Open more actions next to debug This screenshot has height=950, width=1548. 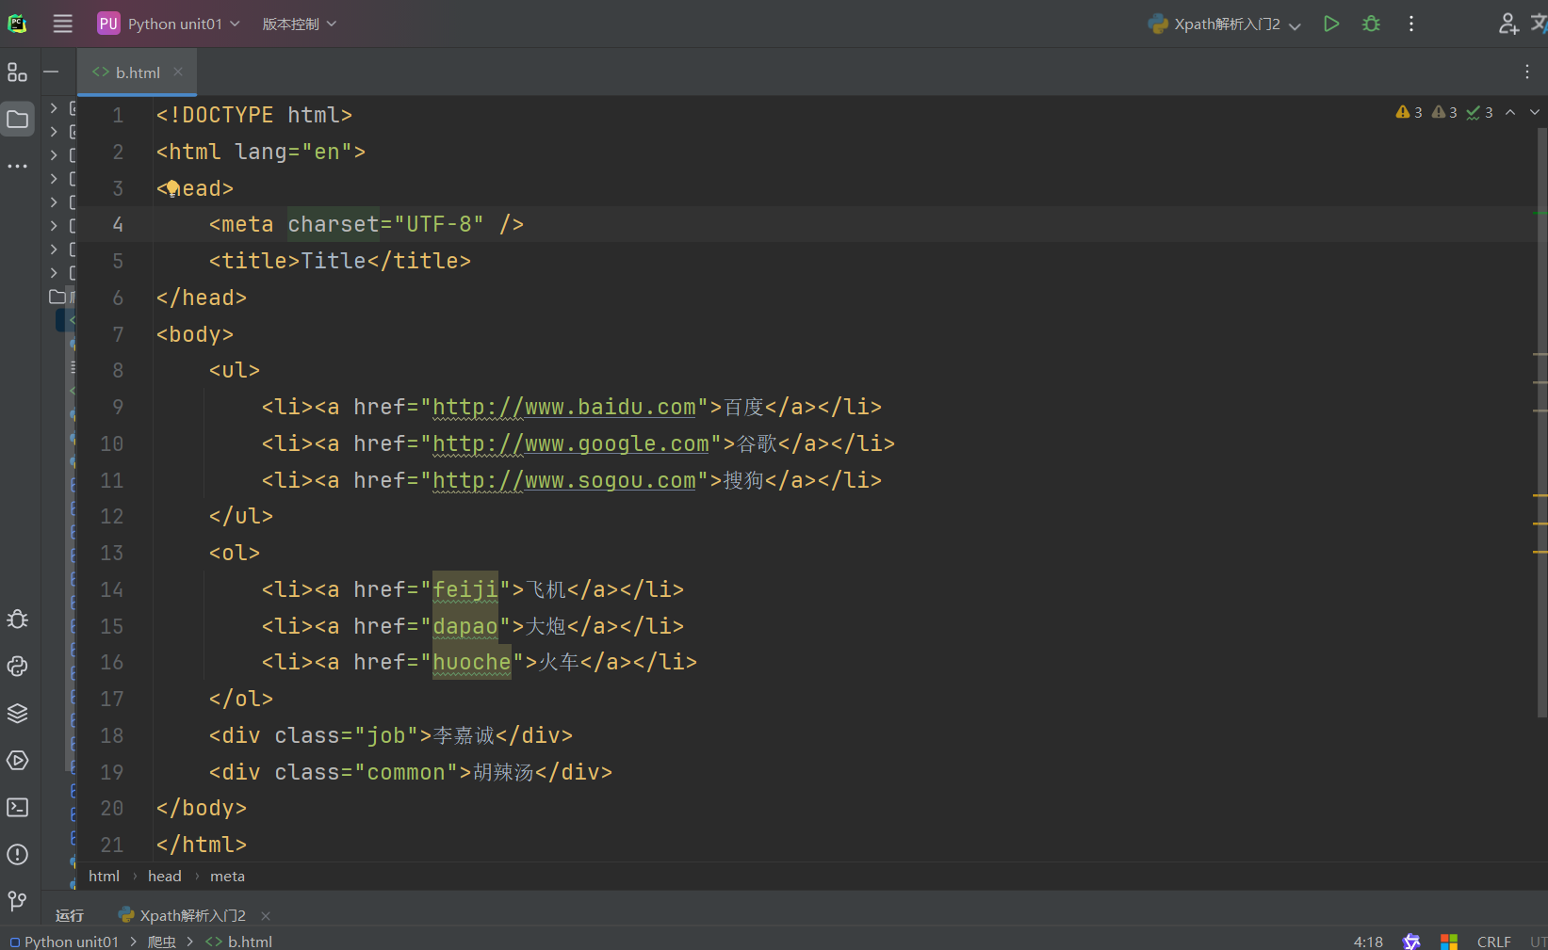tap(1411, 24)
